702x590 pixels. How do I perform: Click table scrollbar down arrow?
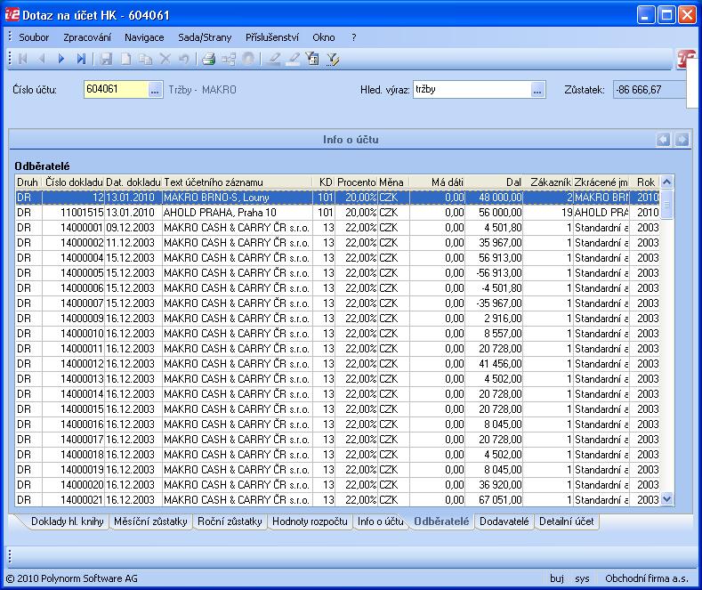click(x=667, y=499)
